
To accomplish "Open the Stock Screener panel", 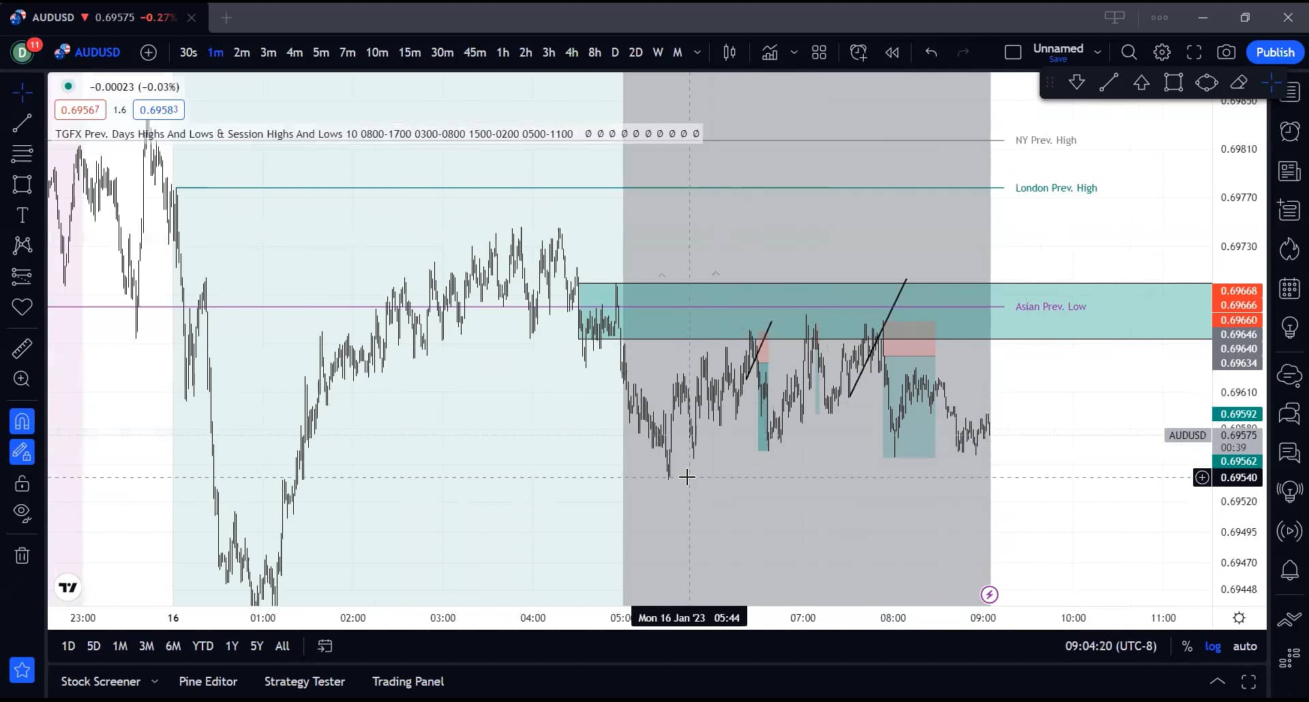I will click(x=101, y=681).
